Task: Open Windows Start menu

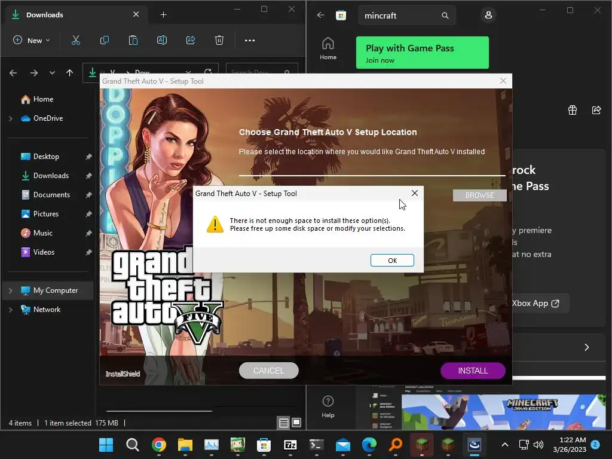Action: click(106, 445)
